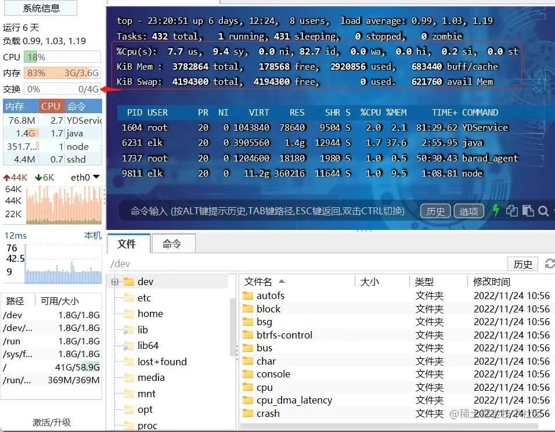Viewport: 555px width, 432px height.
Task: Select the 命令 process column tab
Action: (83, 106)
